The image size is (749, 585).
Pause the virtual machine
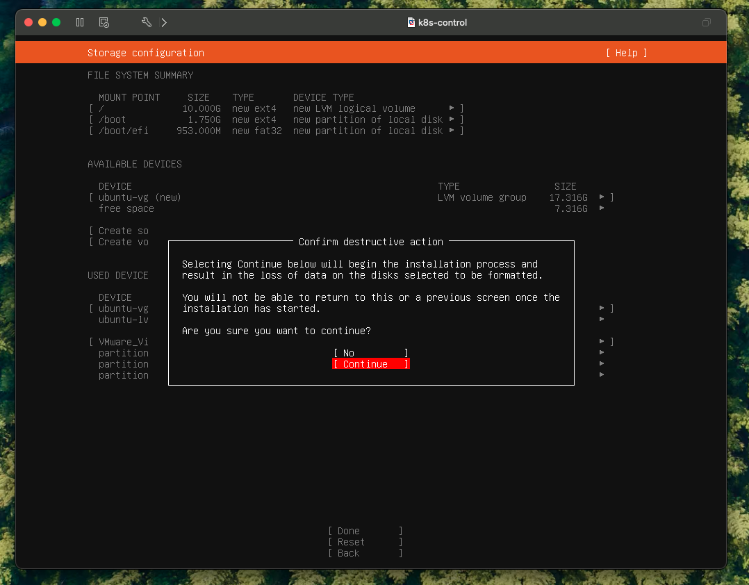[x=80, y=22]
